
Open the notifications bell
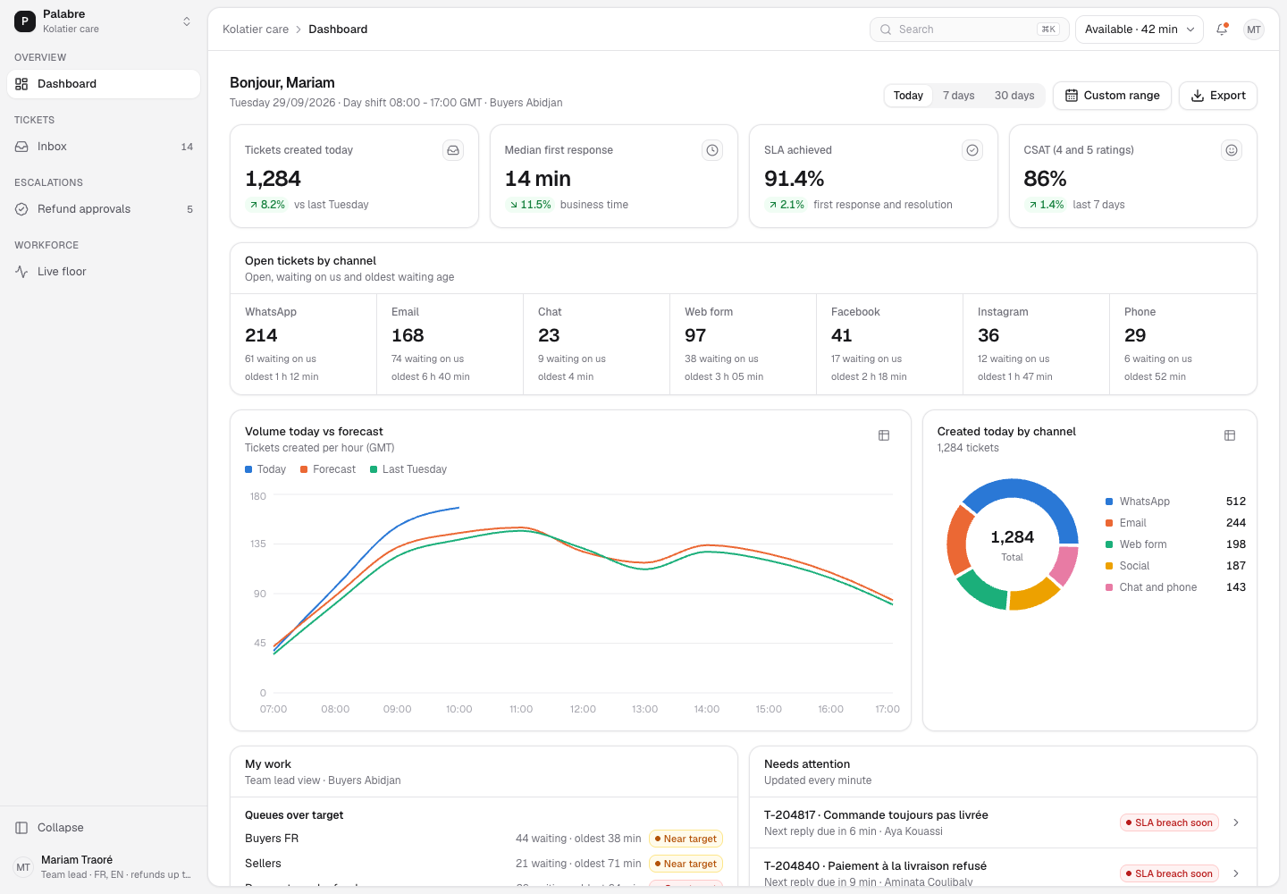pos(1222,30)
